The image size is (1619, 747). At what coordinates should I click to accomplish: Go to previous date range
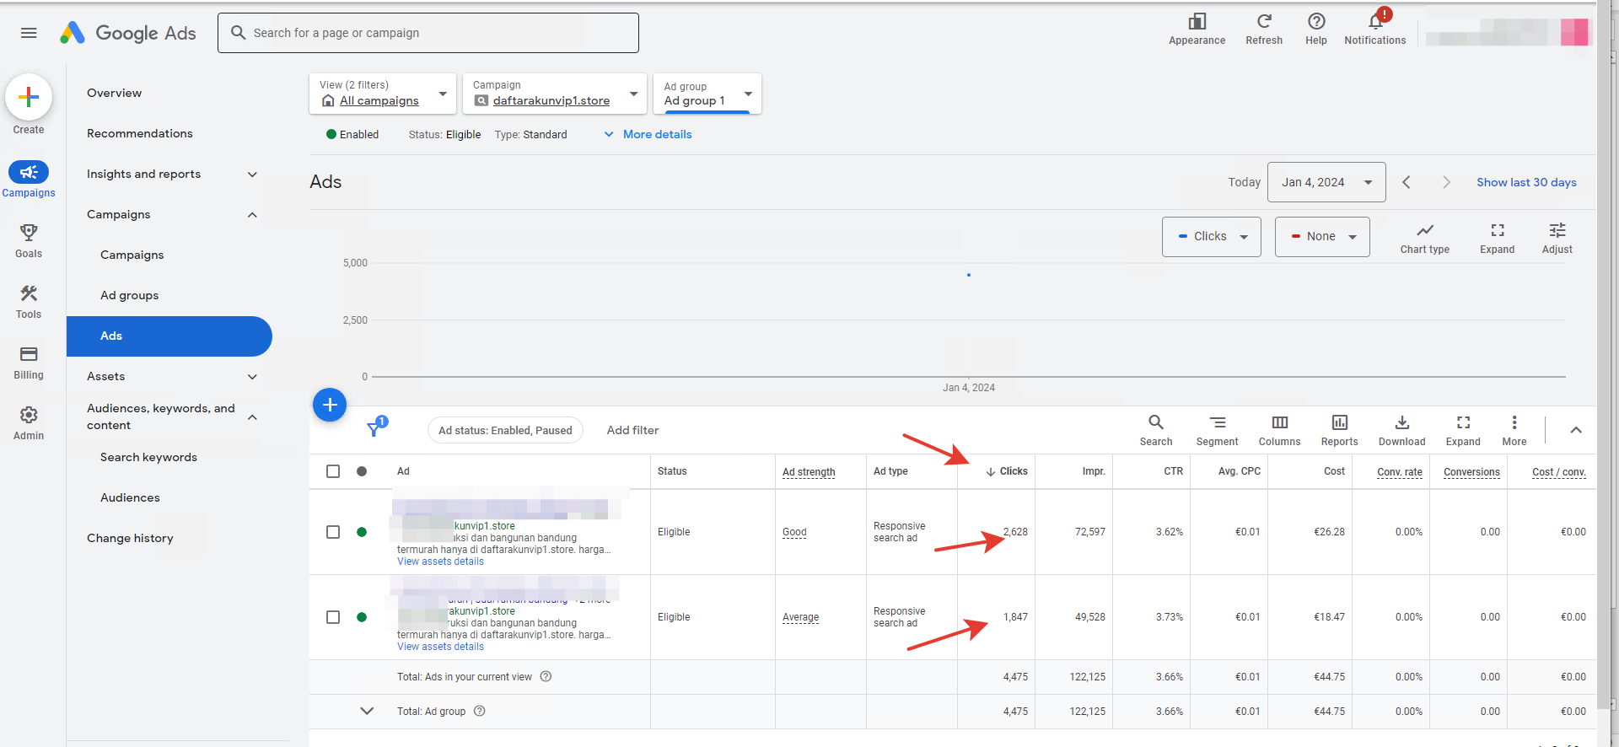coord(1406,182)
